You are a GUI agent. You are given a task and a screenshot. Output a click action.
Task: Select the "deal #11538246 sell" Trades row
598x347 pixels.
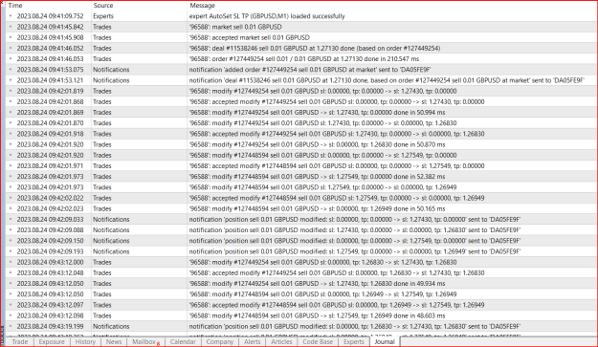coord(301,48)
